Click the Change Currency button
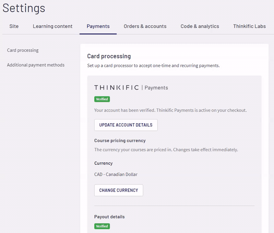The image size is (274, 233). pyautogui.click(x=119, y=190)
